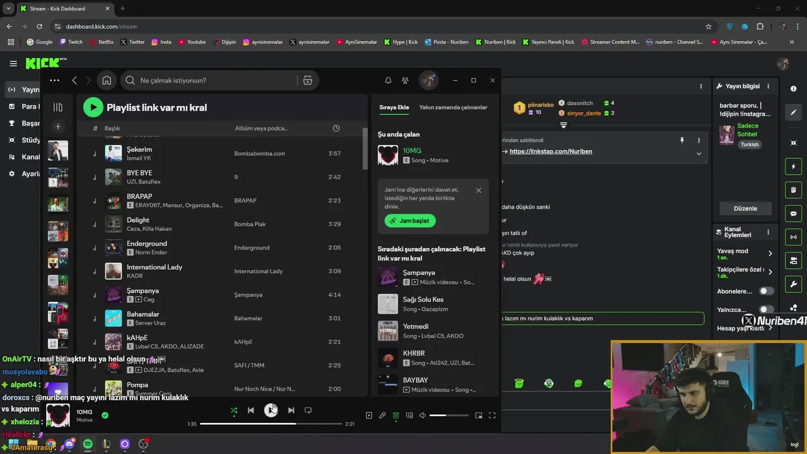Play the Playlist link var mı kral playlist
Screen dimensions: 807x454
(93, 107)
